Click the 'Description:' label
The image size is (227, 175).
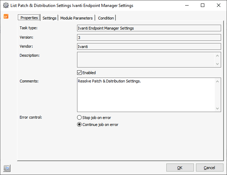click(29, 55)
